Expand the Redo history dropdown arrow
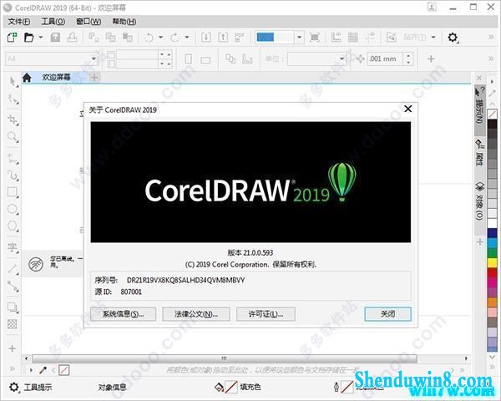The image size is (501, 401). coord(187,38)
